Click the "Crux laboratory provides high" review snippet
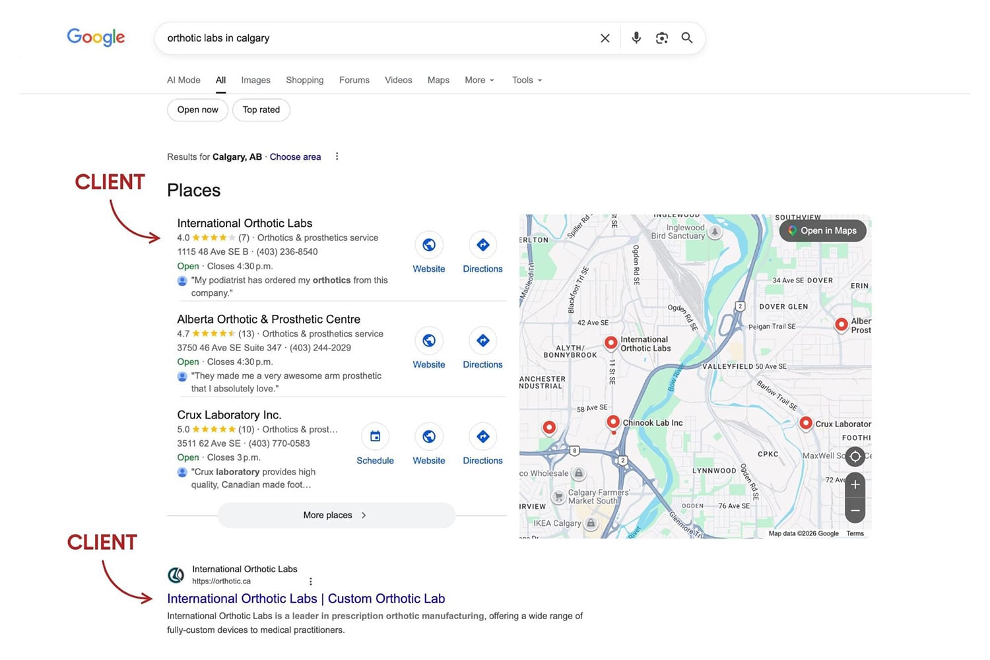Screen dimensions: 990x660 [x=253, y=478]
